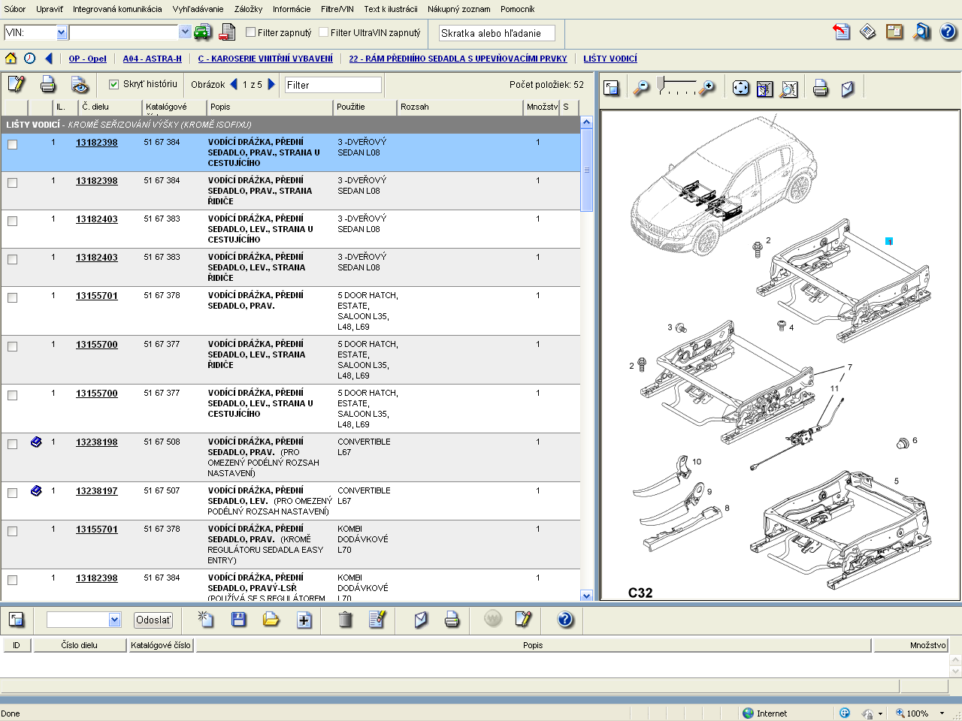Viewport: 962px width, 721px height.
Task: Click the illustration zoom slider handle
Action: (x=661, y=83)
